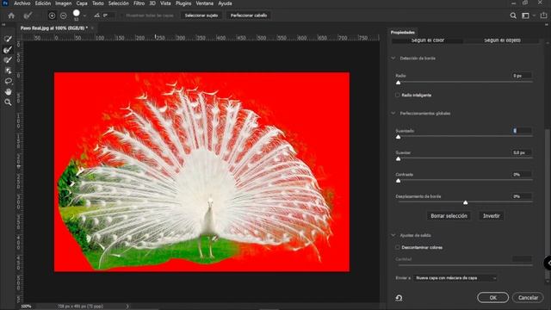Click the Desplazamiento de borde value field
The image size is (551, 310).
[x=522, y=196]
